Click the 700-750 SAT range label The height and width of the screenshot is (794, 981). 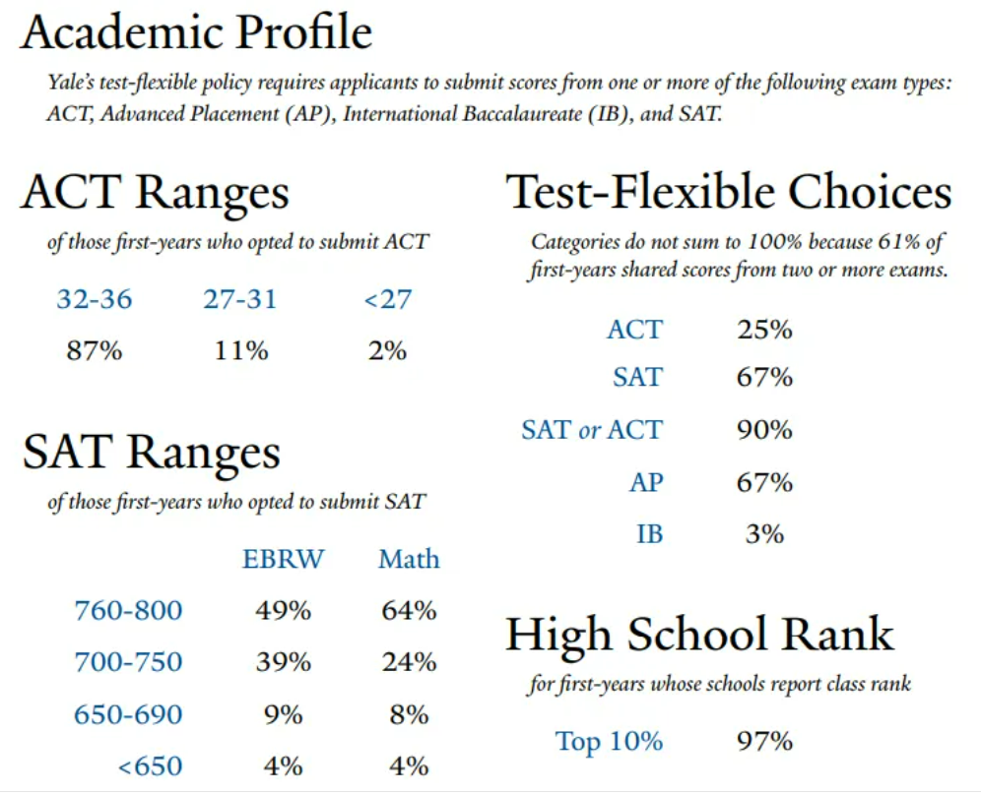pos(128,662)
